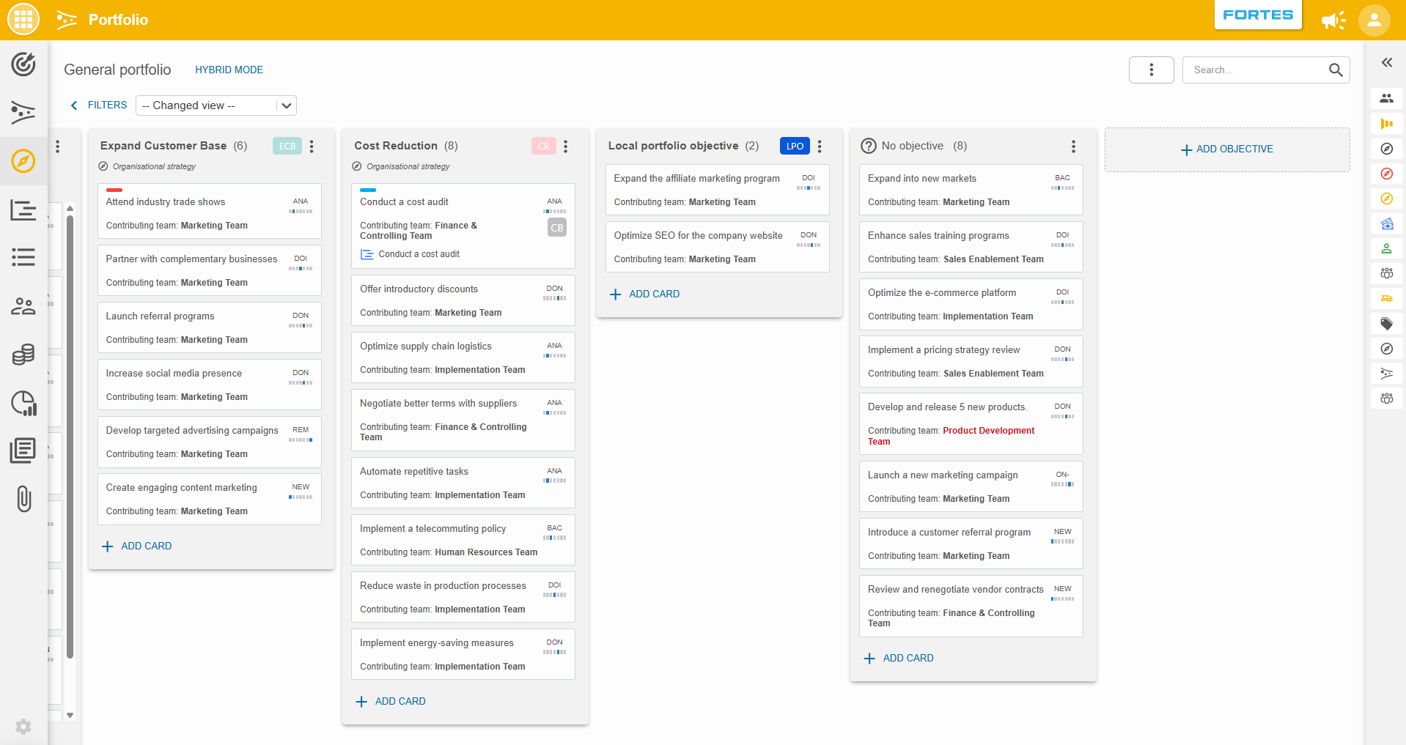Click the announcements megaphone icon
Viewport: 1406px width, 745px height.
(x=1333, y=20)
